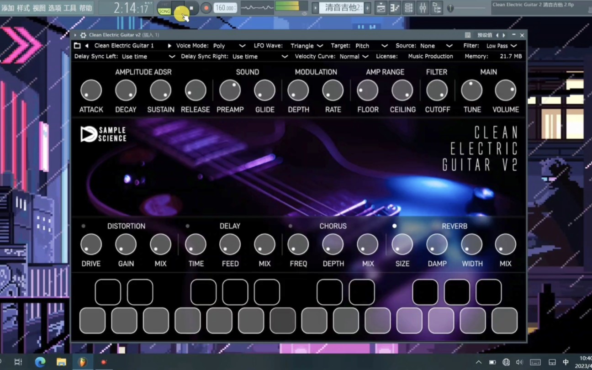Screen dimensions: 592x370
Task: Open network tray icon
Action: pyautogui.click(x=506, y=362)
